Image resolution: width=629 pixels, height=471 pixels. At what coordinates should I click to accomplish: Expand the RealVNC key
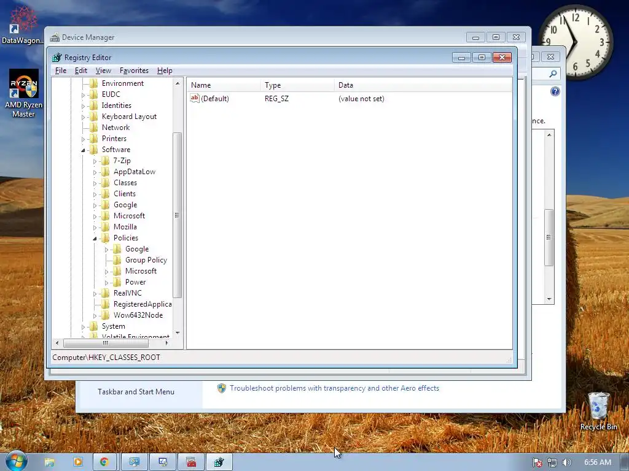coord(95,294)
